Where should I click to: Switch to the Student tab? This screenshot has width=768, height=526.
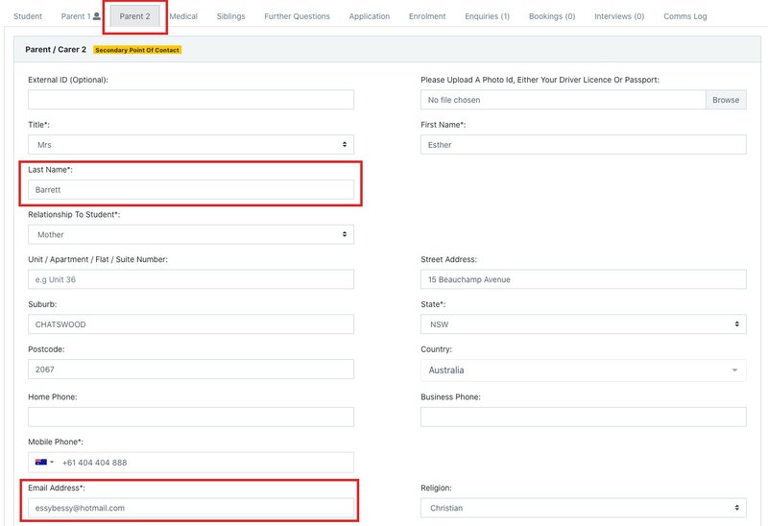click(28, 16)
